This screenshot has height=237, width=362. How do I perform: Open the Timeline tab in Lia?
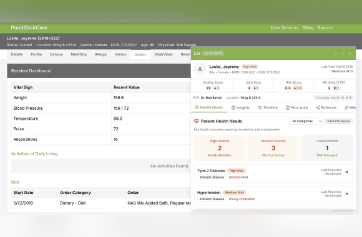[x=268, y=107]
